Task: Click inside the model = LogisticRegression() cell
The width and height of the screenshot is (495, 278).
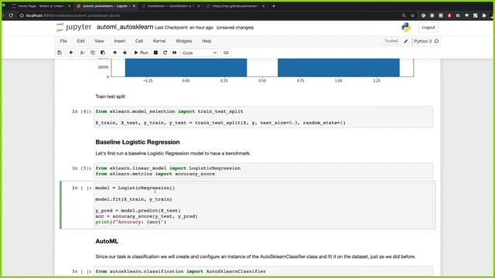Action: pyautogui.click(x=263, y=205)
